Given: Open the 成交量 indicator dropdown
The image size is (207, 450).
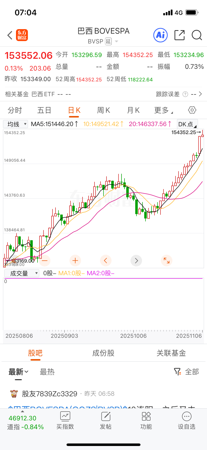Looking at the screenshot, I should pyautogui.click(x=21, y=273).
